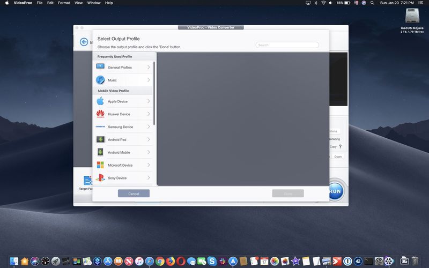Expand the Samsung Device chevron
Viewport: 429px width, 268px height.
(x=149, y=126)
